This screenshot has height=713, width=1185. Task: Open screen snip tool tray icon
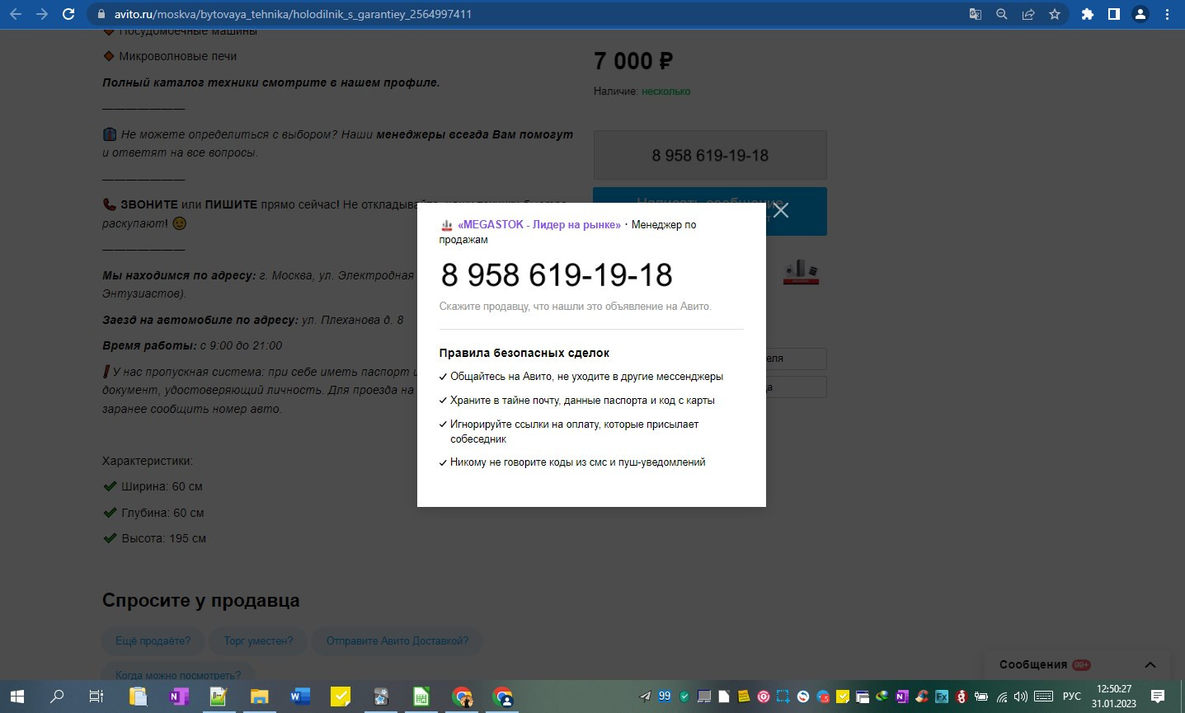[783, 697]
